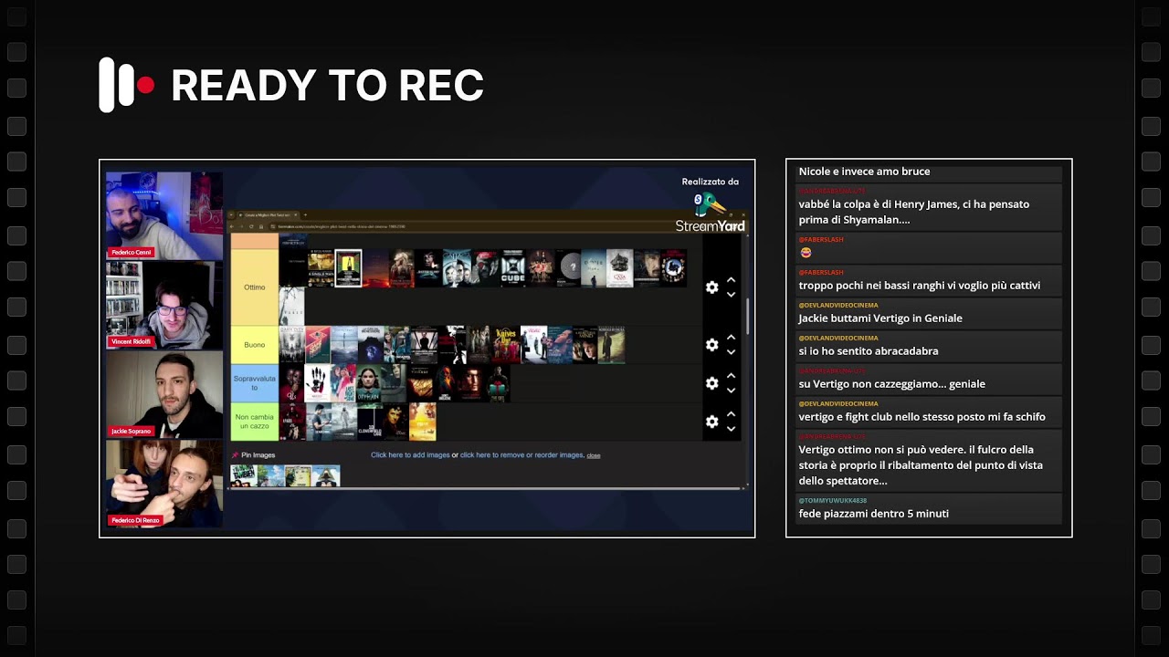This screenshot has width=1169, height=657.
Task: Click the 'Jackie Soprano' name tag
Action: coord(131,431)
